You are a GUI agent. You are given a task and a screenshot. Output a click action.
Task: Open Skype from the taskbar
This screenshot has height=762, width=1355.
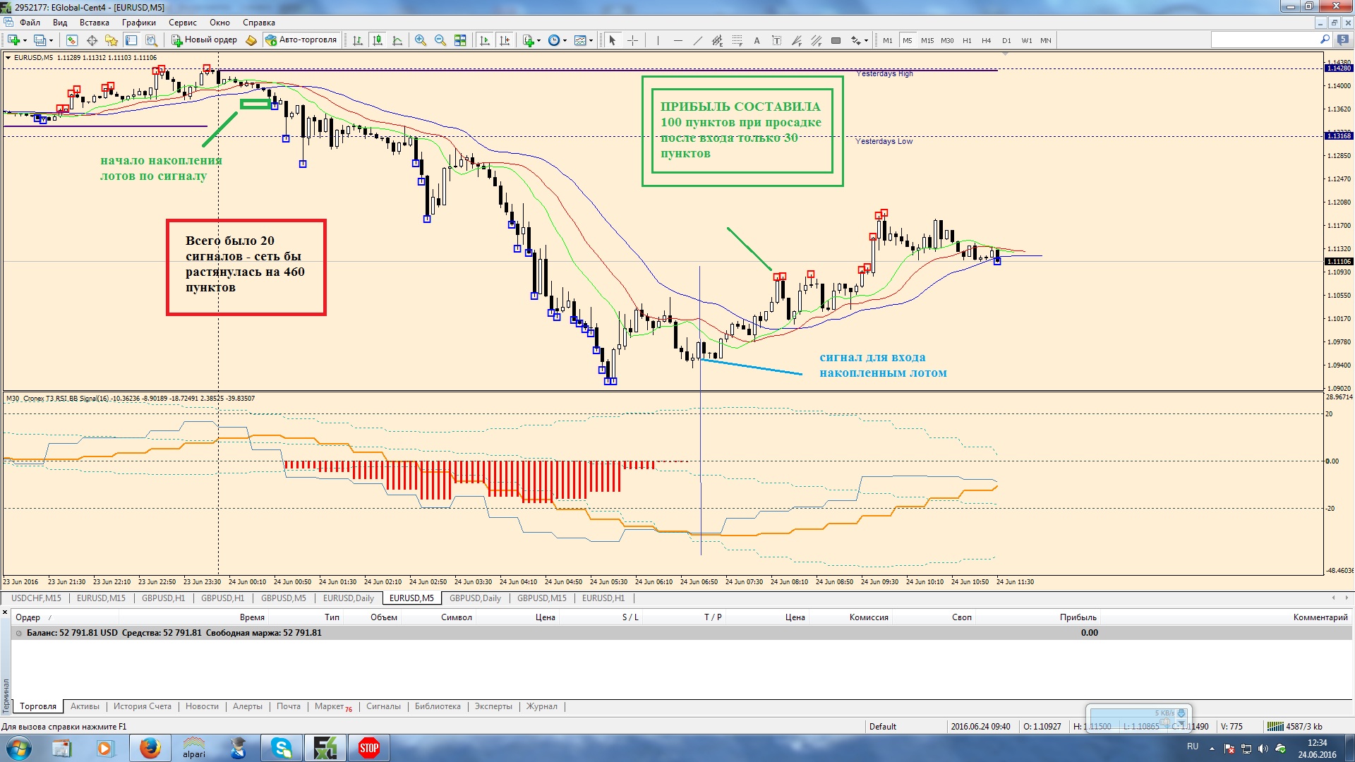tap(282, 748)
